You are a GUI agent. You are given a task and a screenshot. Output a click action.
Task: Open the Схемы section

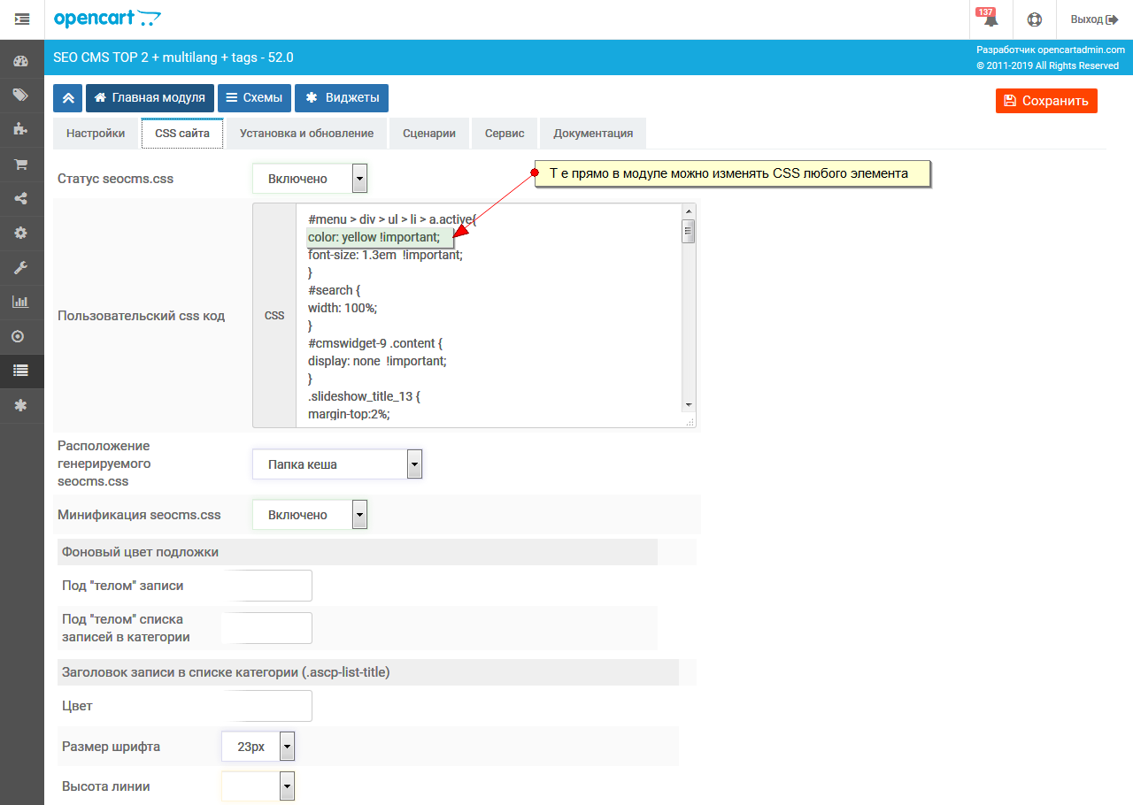[x=254, y=98]
